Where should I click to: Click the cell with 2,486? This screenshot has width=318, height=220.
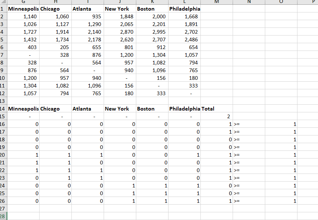pyautogui.click(x=184, y=40)
